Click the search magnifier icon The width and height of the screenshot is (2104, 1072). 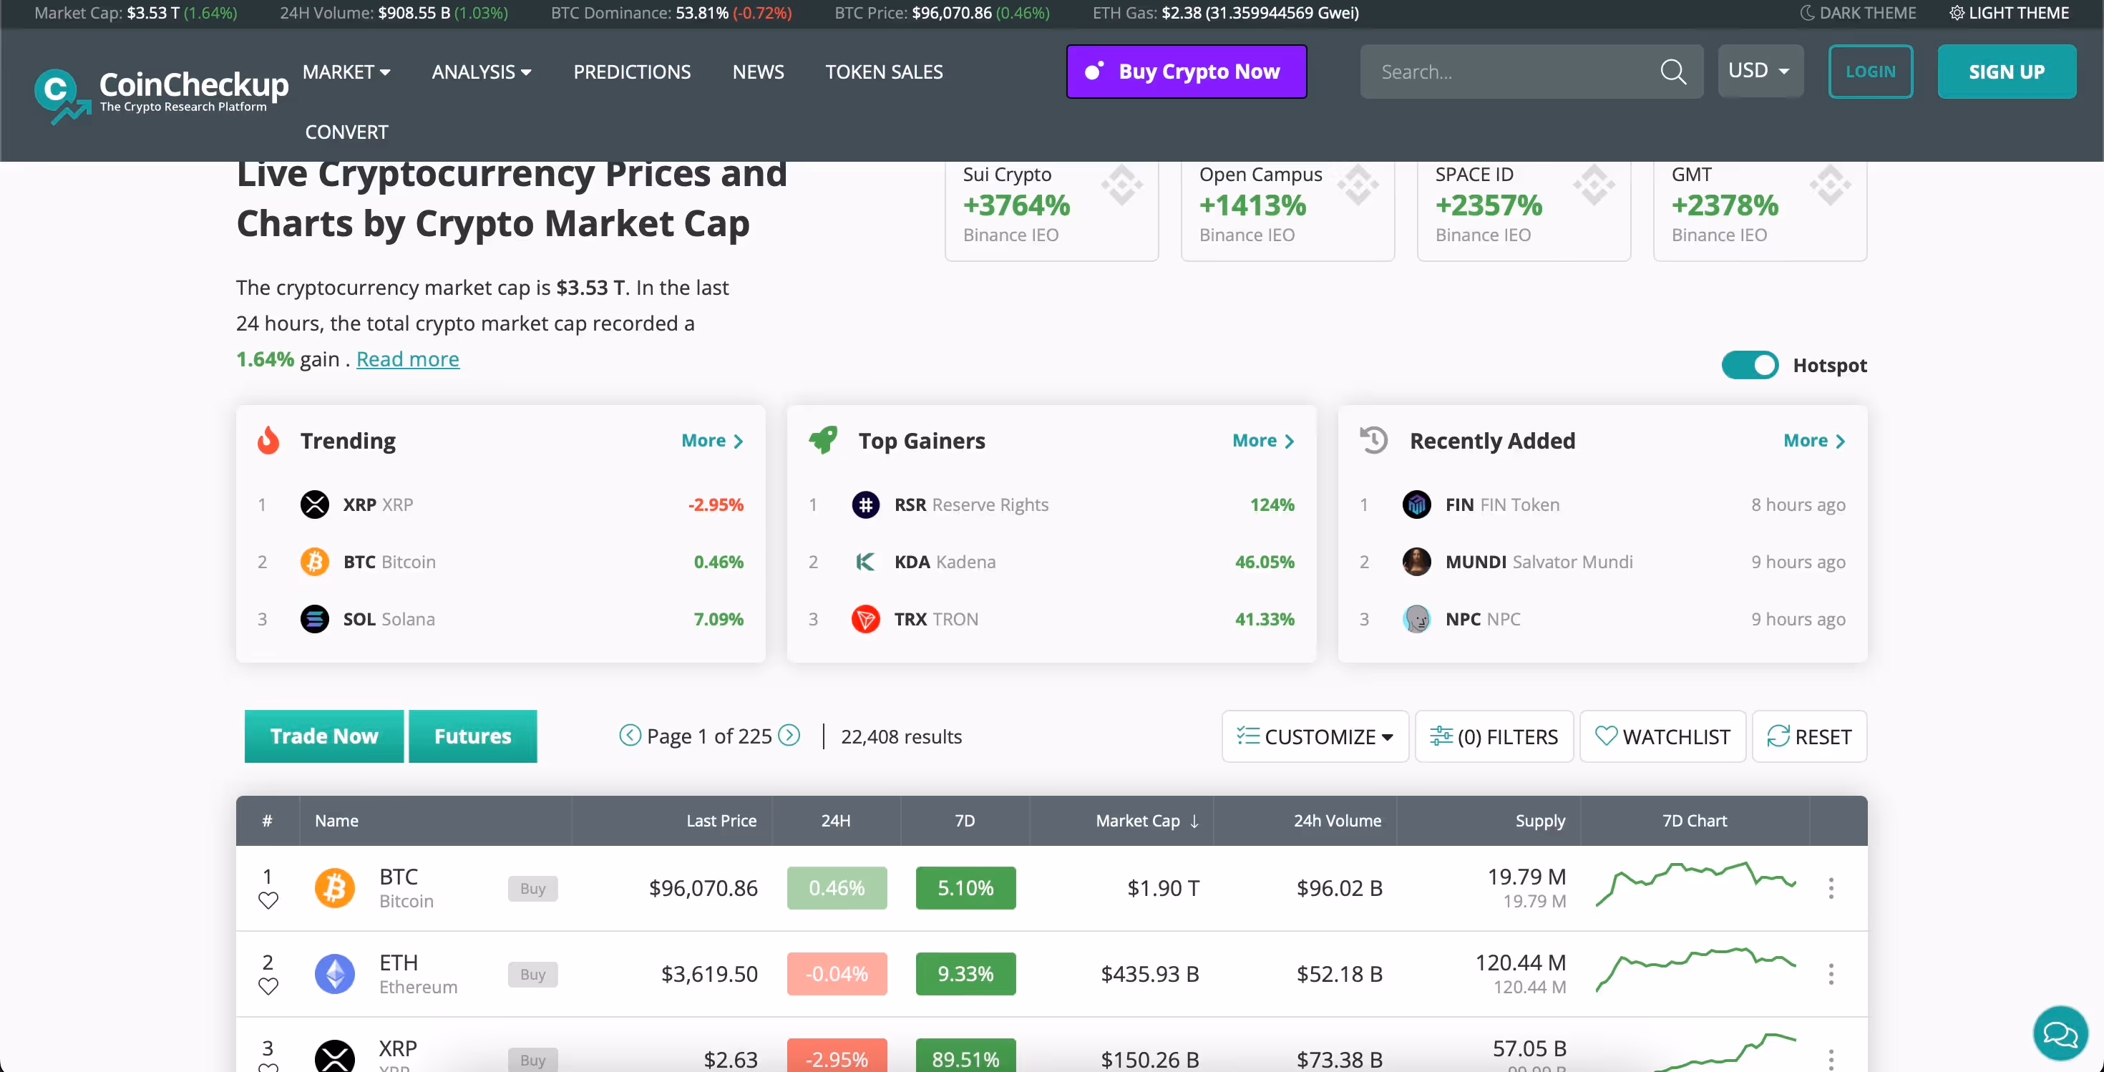point(1672,72)
